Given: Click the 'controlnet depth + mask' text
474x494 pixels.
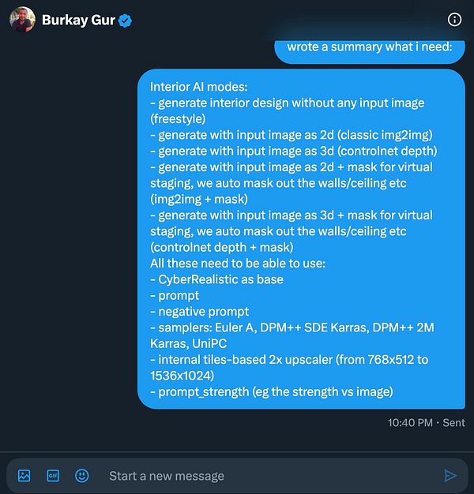Looking at the screenshot, I should [x=222, y=247].
